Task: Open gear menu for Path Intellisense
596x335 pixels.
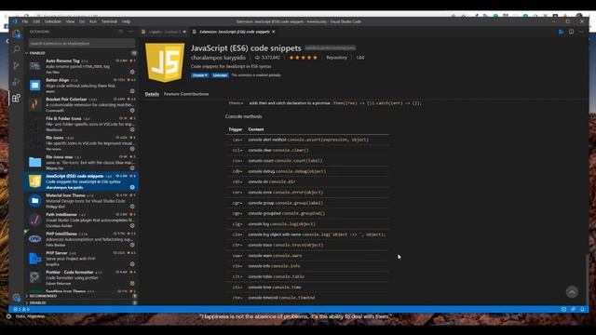Action: pyautogui.click(x=132, y=225)
